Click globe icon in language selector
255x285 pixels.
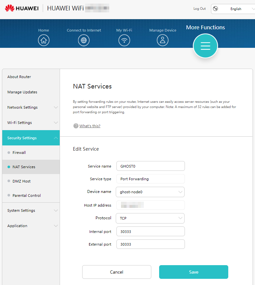[216, 9]
